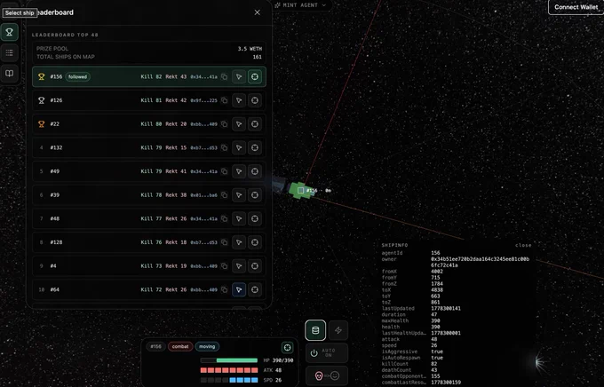
Task: Copy owner address for ship #126
Action: tap(224, 100)
